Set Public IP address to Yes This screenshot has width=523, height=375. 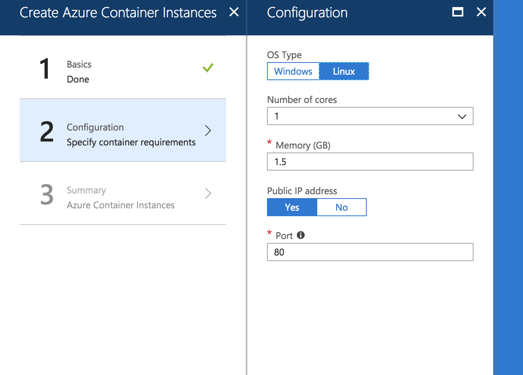[292, 207]
